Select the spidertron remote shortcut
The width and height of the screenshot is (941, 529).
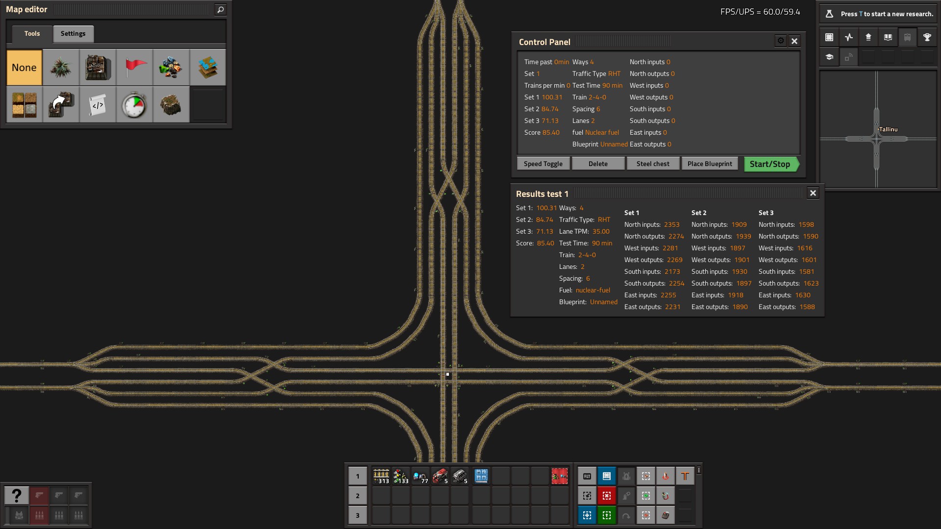[x=666, y=515]
